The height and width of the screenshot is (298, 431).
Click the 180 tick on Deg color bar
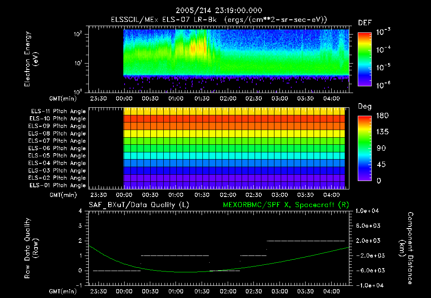click(382, 116)
